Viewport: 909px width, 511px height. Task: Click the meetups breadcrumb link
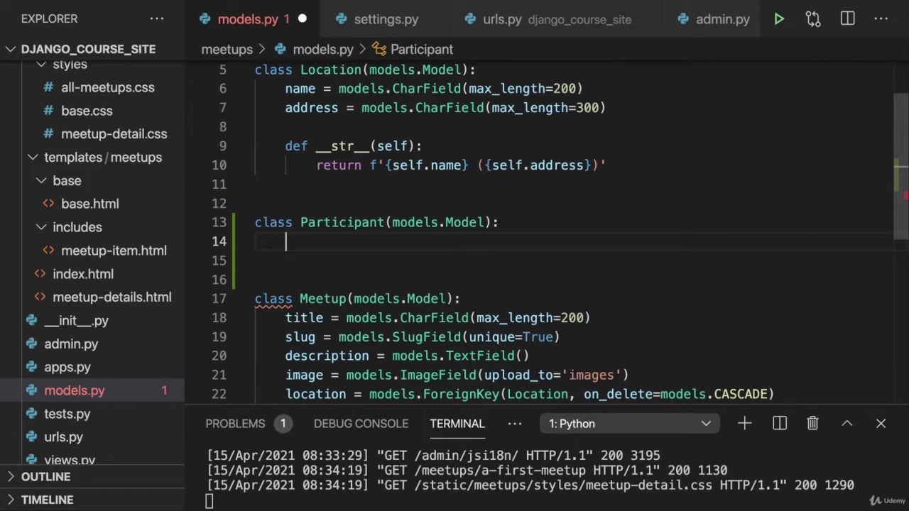[x=227, y=49]
